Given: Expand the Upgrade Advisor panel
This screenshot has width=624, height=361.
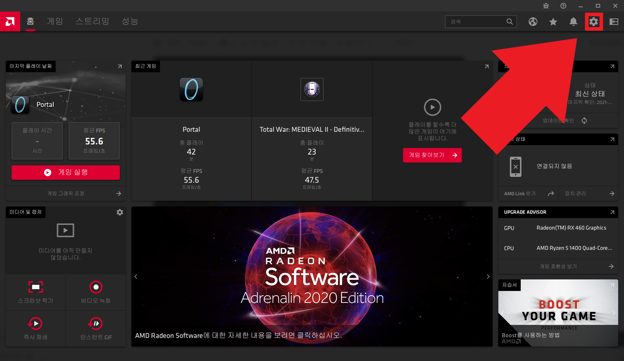Looking at the screenshot, I should [x=612, y=212].
